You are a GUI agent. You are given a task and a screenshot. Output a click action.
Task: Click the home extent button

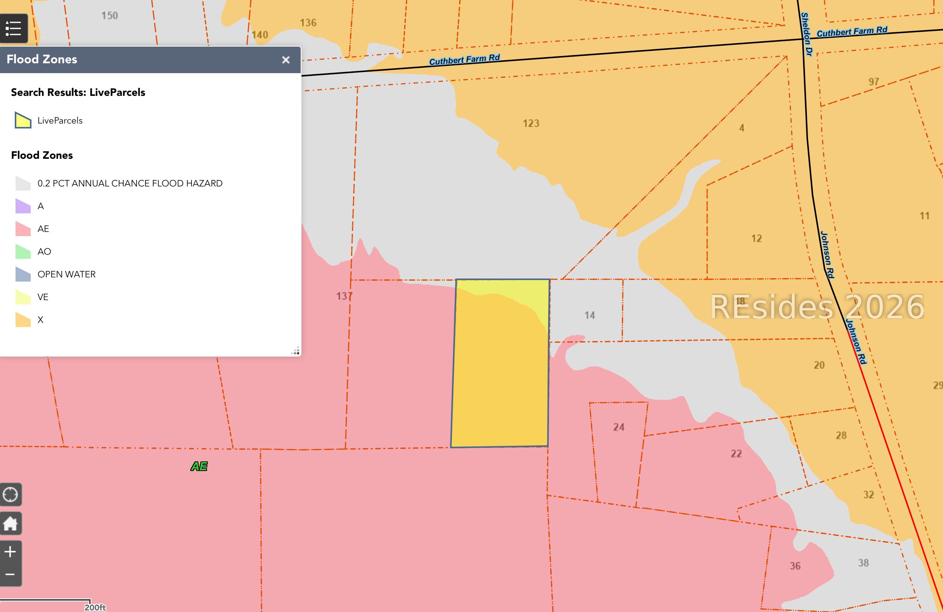10,523
